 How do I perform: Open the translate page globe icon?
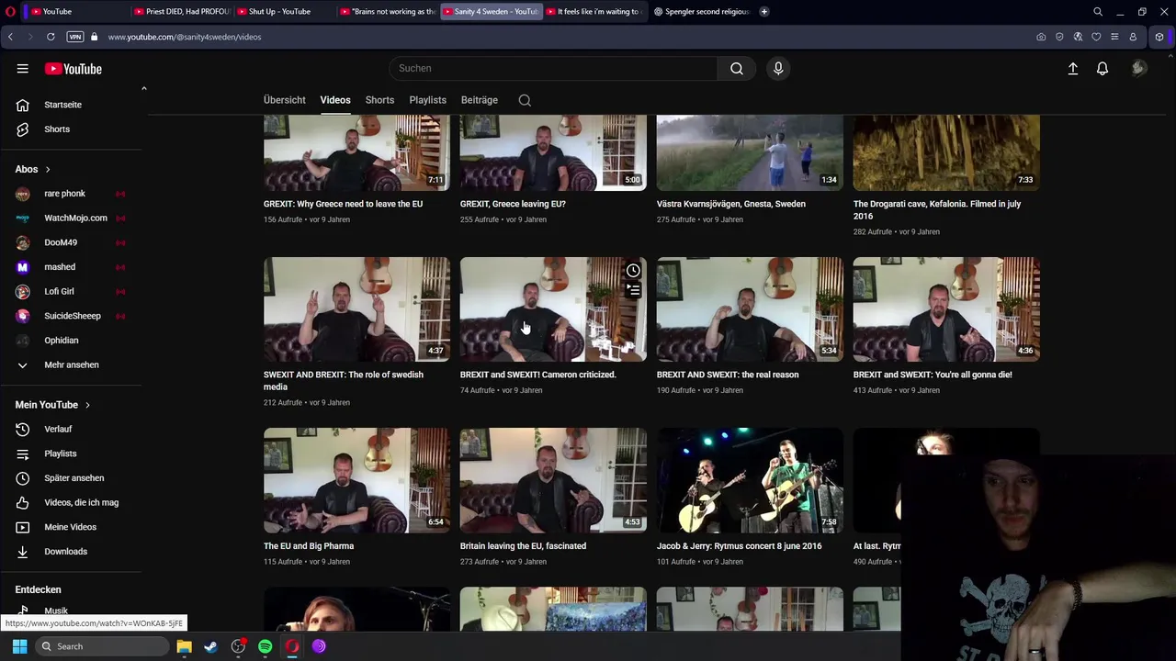pyautogui.click(x=1078, y=37)
